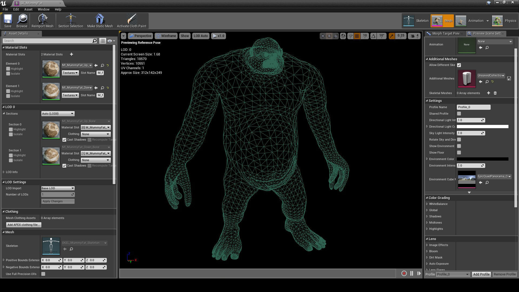Viewport: 519px width, 292px height.
Task: Toggle grid snapping in viewport
Action: click(357, 36)
